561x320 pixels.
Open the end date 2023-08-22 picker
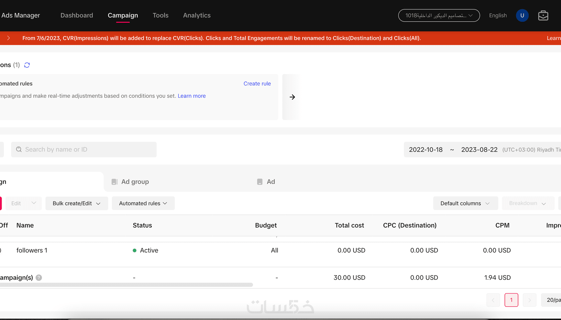pyautogui.click(x=479, y=150)
